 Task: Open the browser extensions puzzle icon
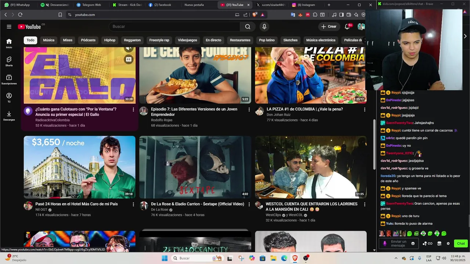click(315, 15)
